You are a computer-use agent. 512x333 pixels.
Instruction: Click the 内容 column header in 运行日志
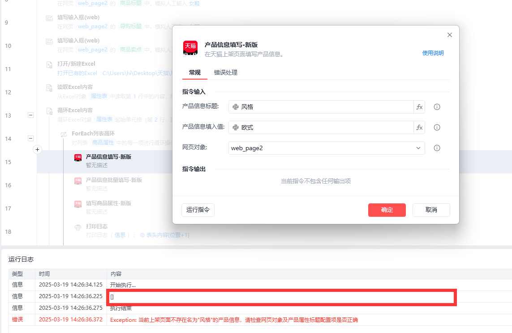(116, 274)
